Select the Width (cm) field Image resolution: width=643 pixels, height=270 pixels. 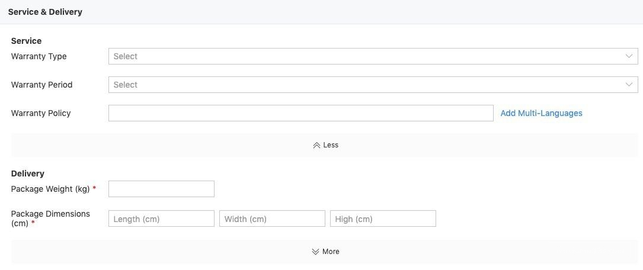[272, 218]
